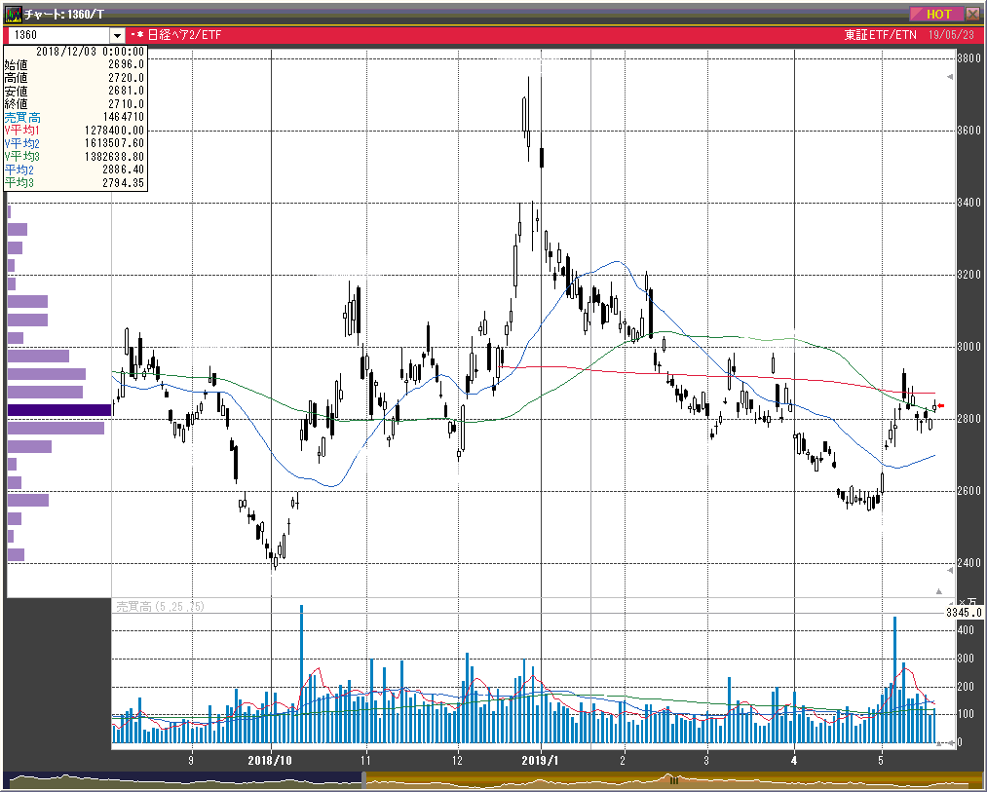Click the tallest volume bar in May 2019
Screen dimensions: 987x792
click(894, 680)
